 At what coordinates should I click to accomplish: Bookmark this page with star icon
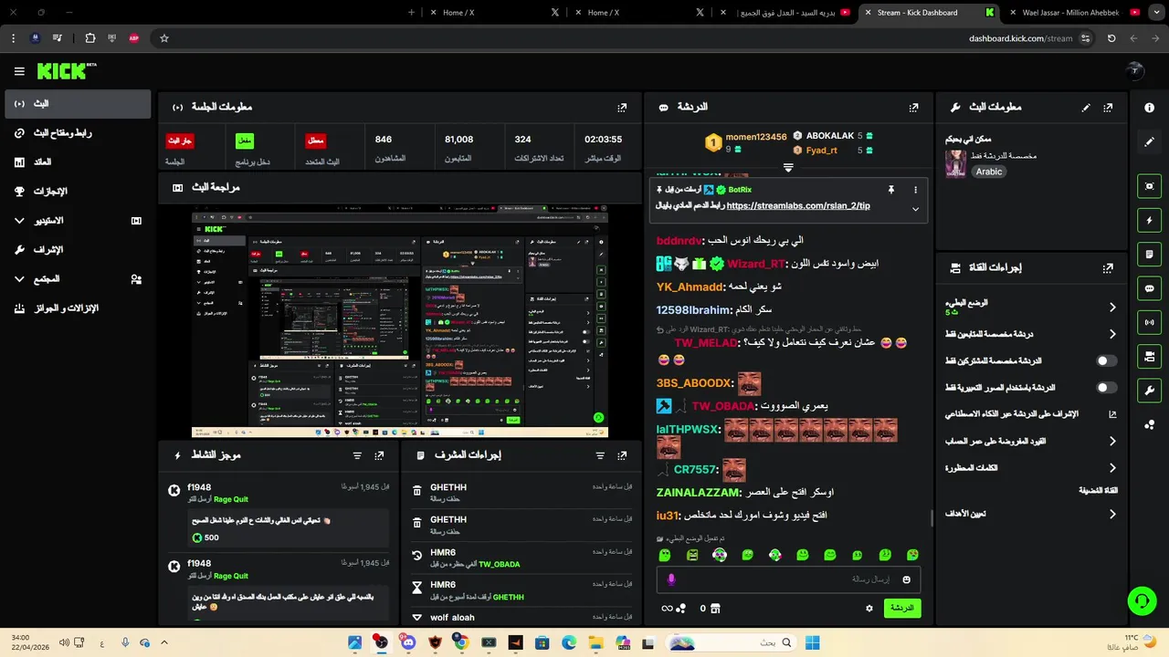[x=164, y=38]
